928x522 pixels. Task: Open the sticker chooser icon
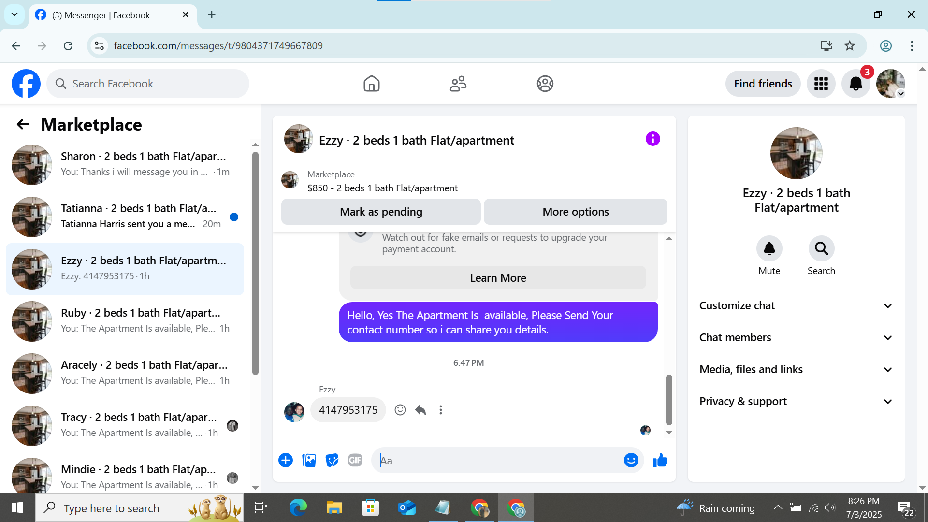click(x=332, y=461)
